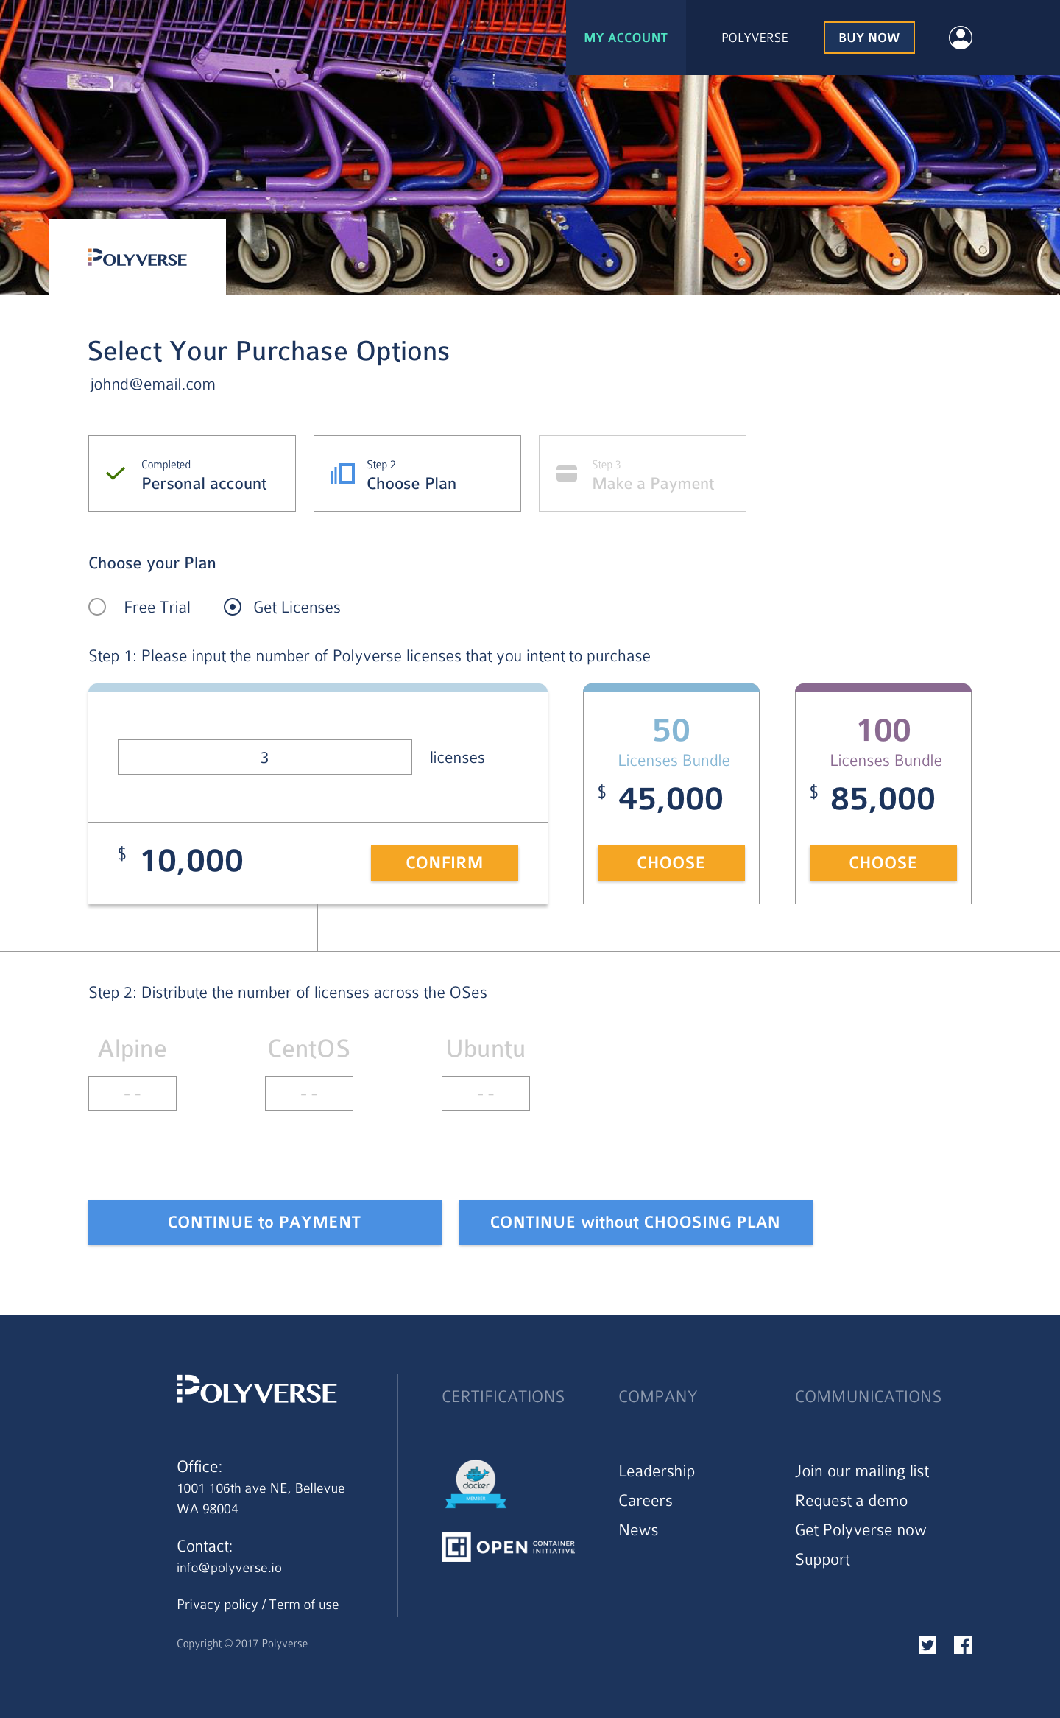Image resolution: width=1060 pixels, height=1718 pixels.
Task: Open the user profile icon
Action: pos(960,38)
